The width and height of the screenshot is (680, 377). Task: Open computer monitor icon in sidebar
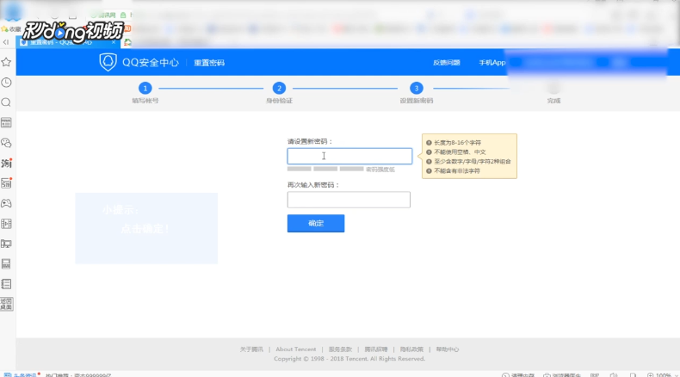coord(6,244)
